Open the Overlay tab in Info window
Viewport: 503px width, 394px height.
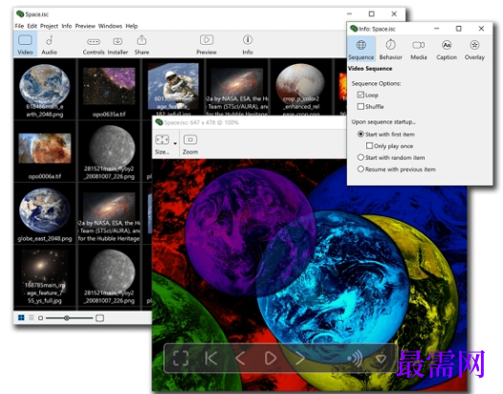coord(474,49)
